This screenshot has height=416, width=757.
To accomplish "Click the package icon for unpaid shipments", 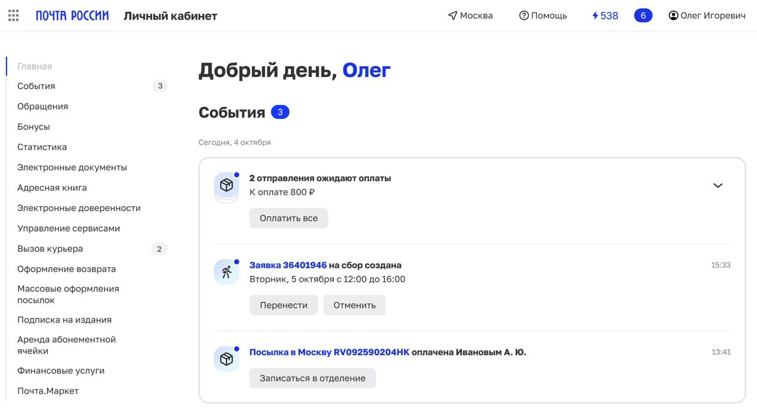I will 226,186.
